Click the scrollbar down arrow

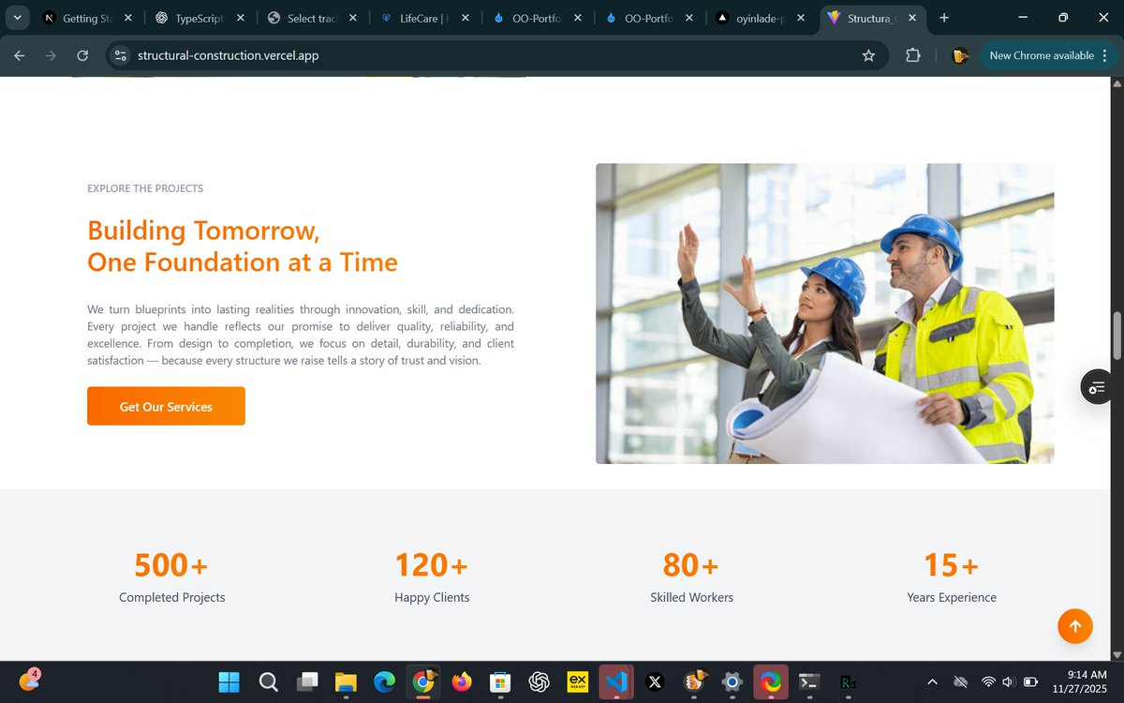(1116, 653)
